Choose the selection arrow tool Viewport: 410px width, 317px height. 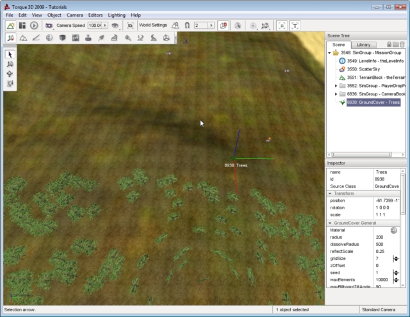click(10, 55)
